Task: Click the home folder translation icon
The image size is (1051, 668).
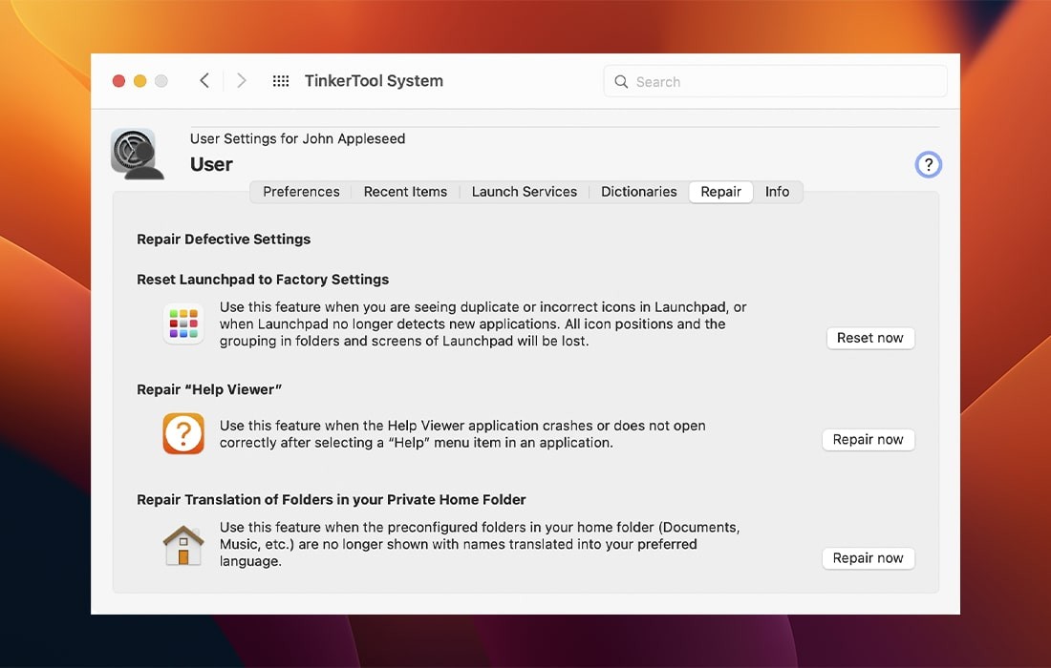Action: click(x=182, y=544)
